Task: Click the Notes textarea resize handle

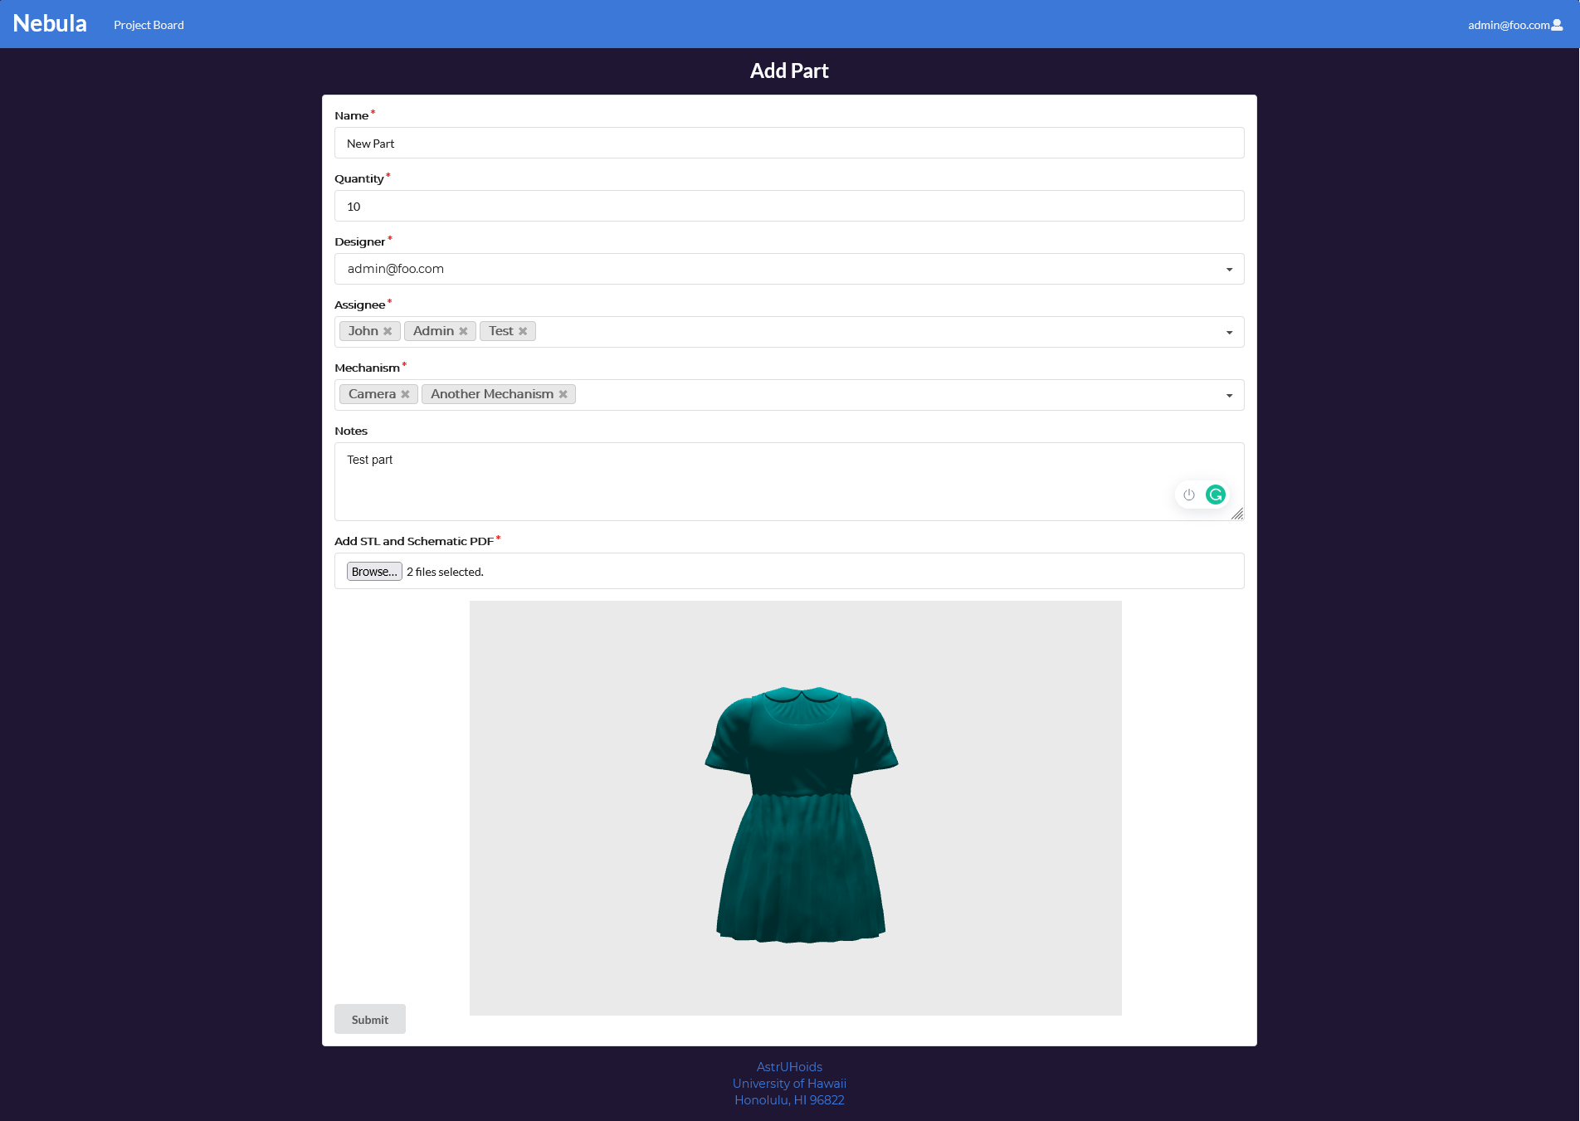Action: [1237, 514]
